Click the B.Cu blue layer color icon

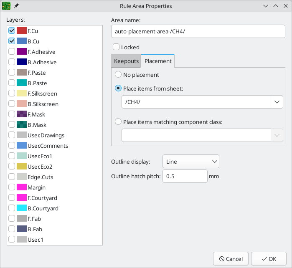[x=22, y=41]
